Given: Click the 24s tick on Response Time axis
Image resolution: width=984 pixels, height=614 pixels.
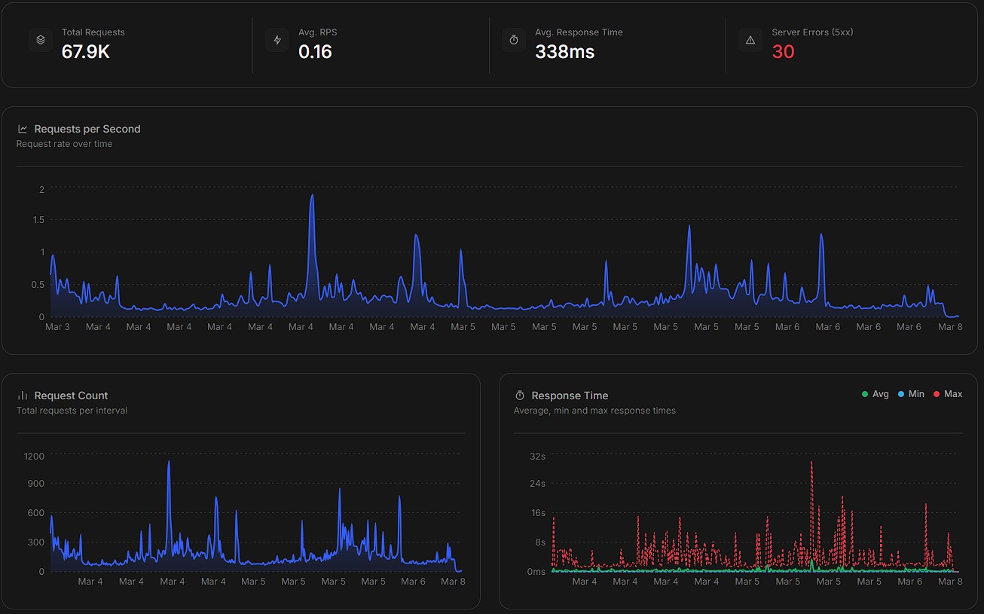Looking at the screenshot, I should click(x=538, y=484).
